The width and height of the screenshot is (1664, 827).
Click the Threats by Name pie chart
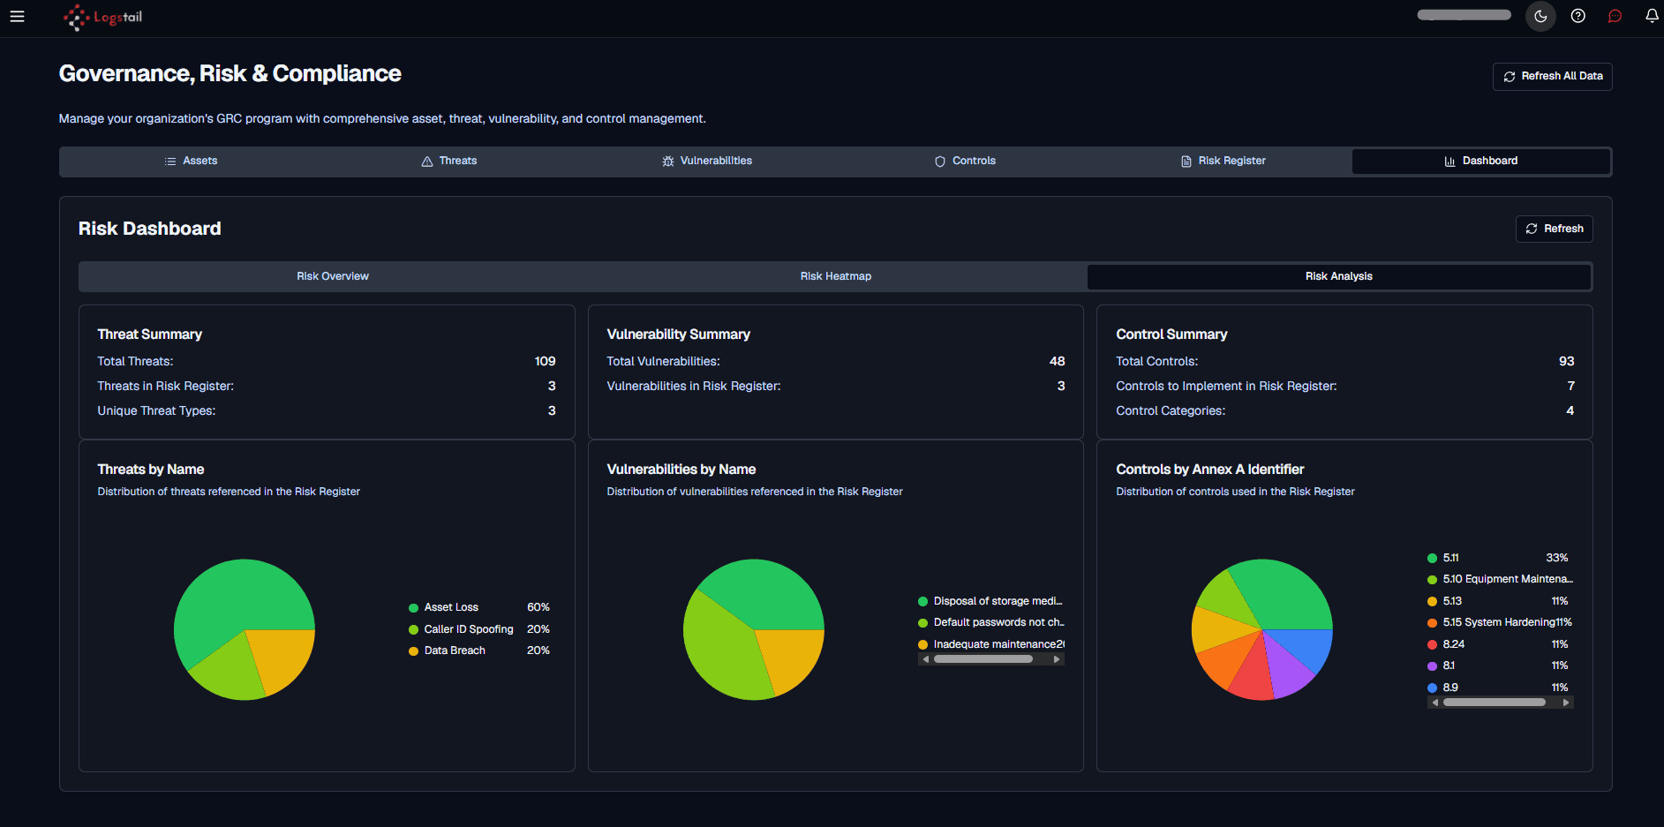[x=245, y=629]
